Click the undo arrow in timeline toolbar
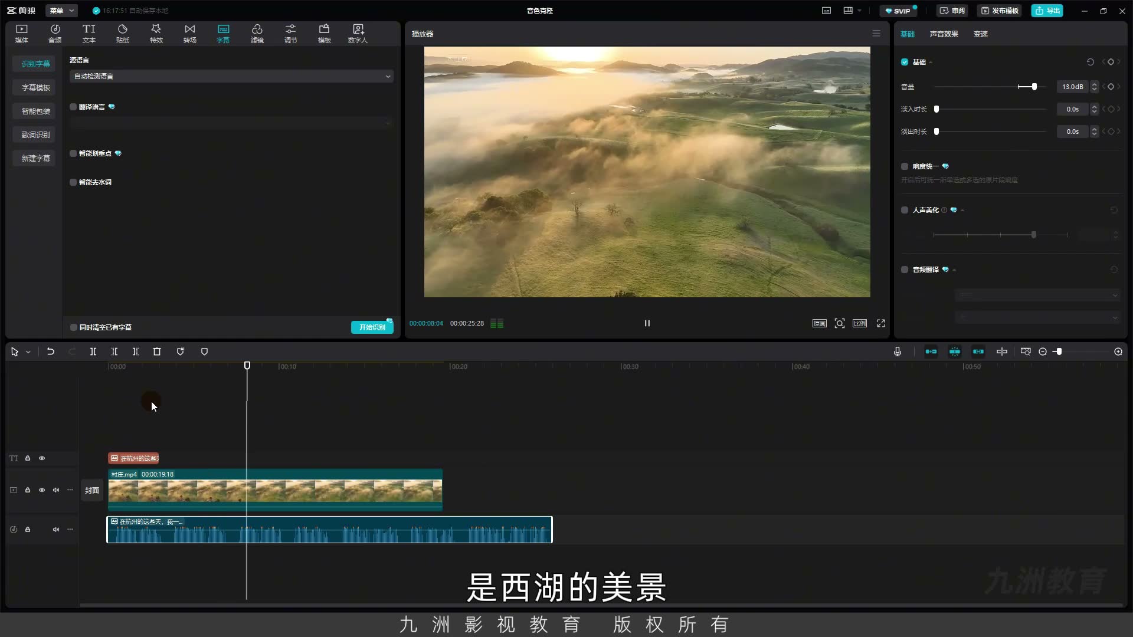Viewport: 1133px width, 637px height. [x=51, y=352]
